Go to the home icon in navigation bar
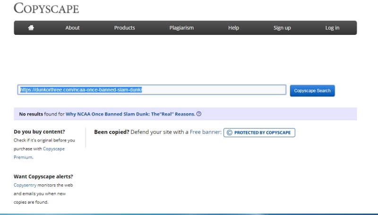Screen dimensions: 378x215 coord(31,28)
